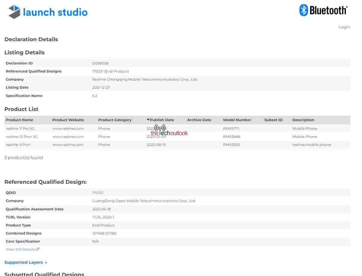
Task: Click the Publish Date sort arrow
Action: 148,120
